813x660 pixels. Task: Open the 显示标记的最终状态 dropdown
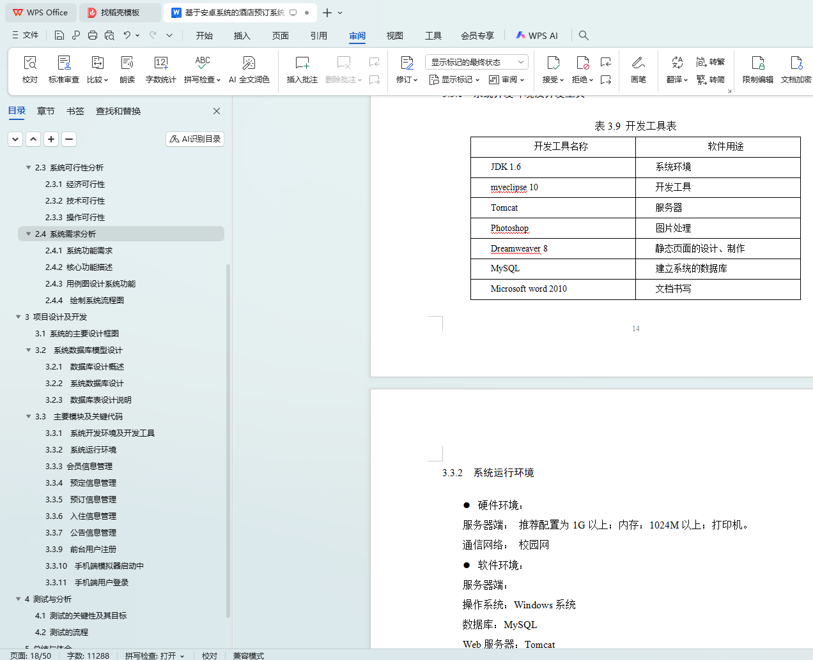[x=476, y=62]
